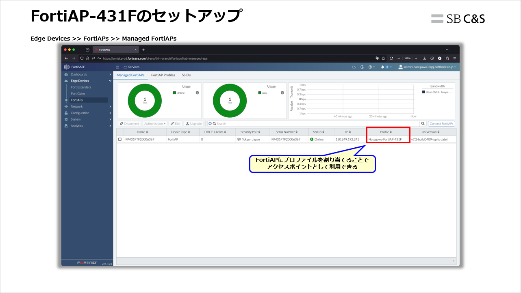Open the help question mark menu
The height and width of the screenshot is (293, 521).
371,67
